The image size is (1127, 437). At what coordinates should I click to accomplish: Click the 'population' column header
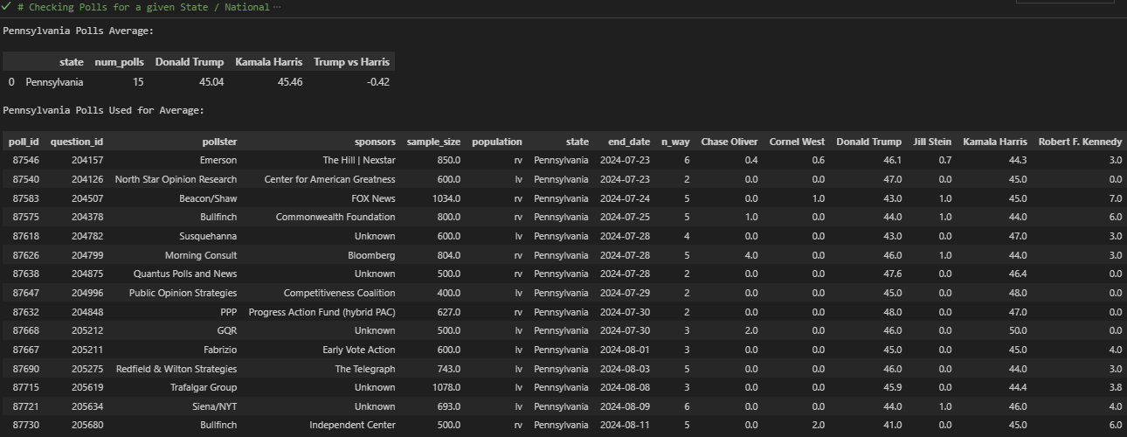[x=497, y=142]
